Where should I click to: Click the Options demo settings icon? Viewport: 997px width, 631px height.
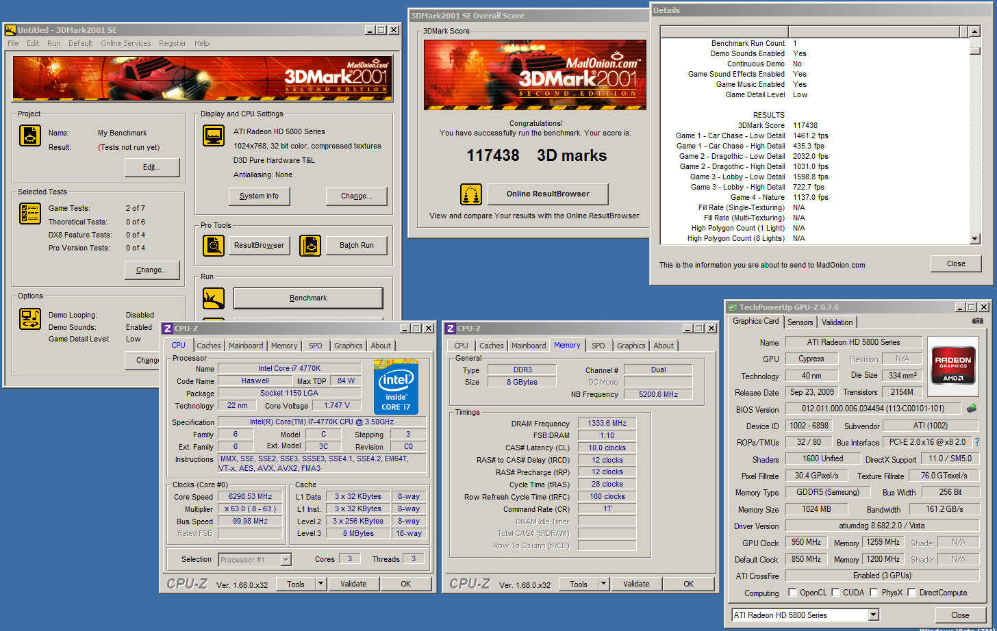point(30,319)
